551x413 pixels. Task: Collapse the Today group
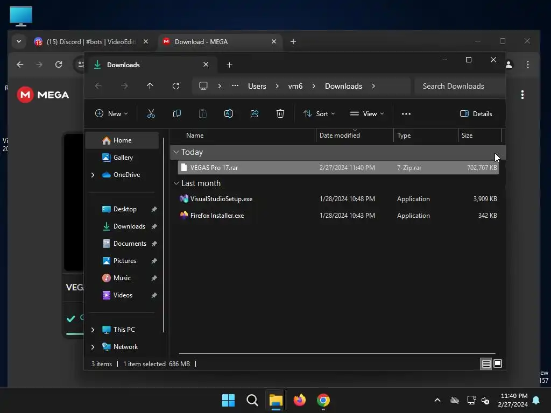176,152
